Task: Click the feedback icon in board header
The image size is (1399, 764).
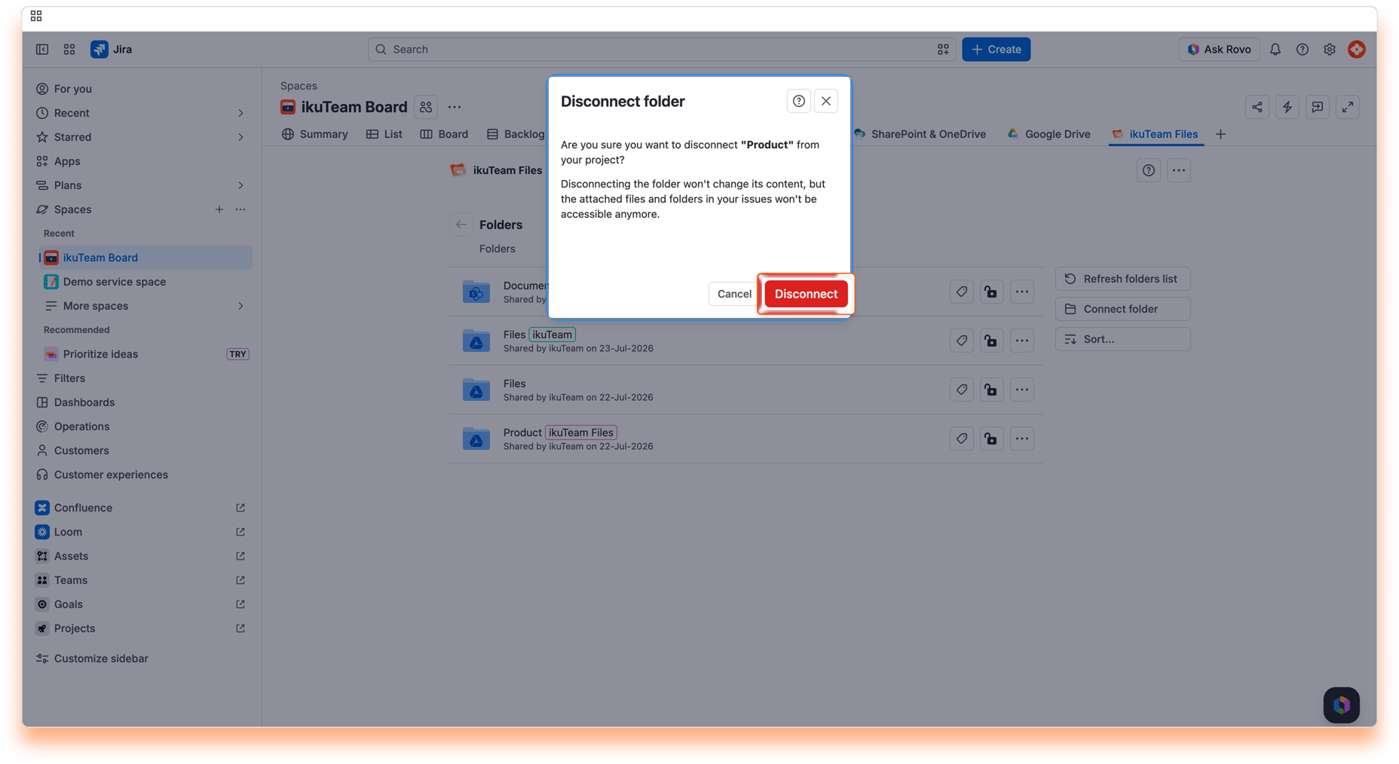Action: (x=1317, y=107)
